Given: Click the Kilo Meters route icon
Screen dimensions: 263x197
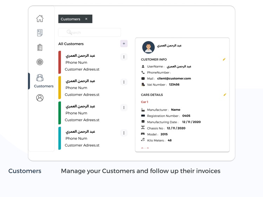Looking at the screenshot, I should (143, 140).
